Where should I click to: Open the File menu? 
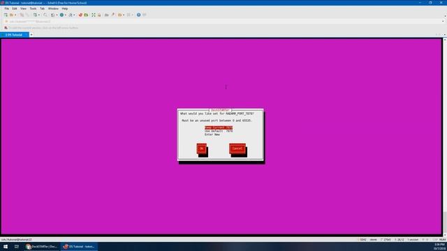pos(6,8)
